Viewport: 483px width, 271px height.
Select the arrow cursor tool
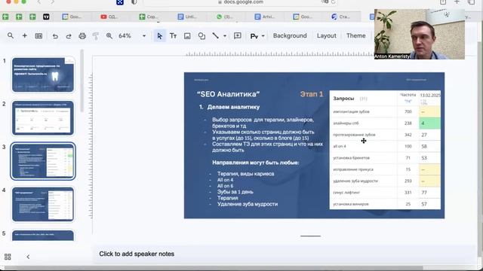point(159,36)
